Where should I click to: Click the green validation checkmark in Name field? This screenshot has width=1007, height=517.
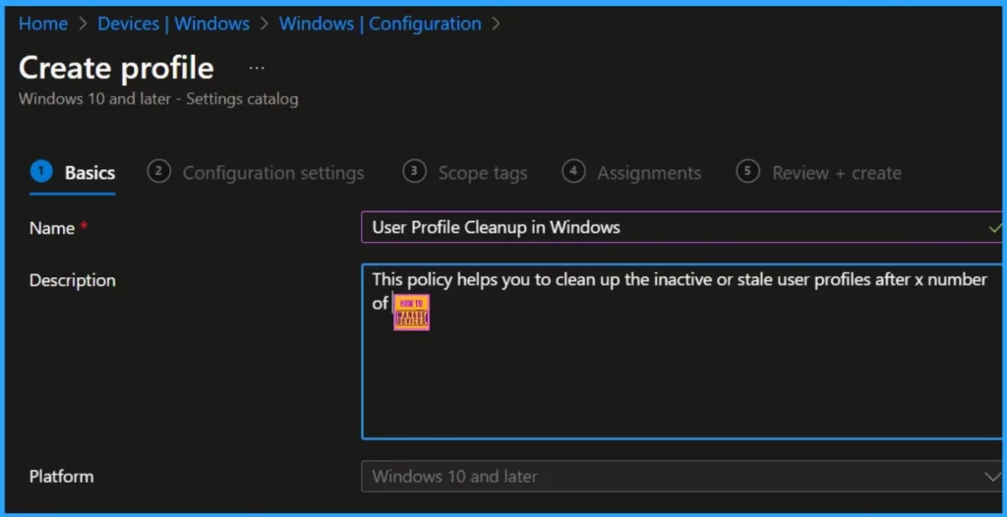[x=994, y=228]
